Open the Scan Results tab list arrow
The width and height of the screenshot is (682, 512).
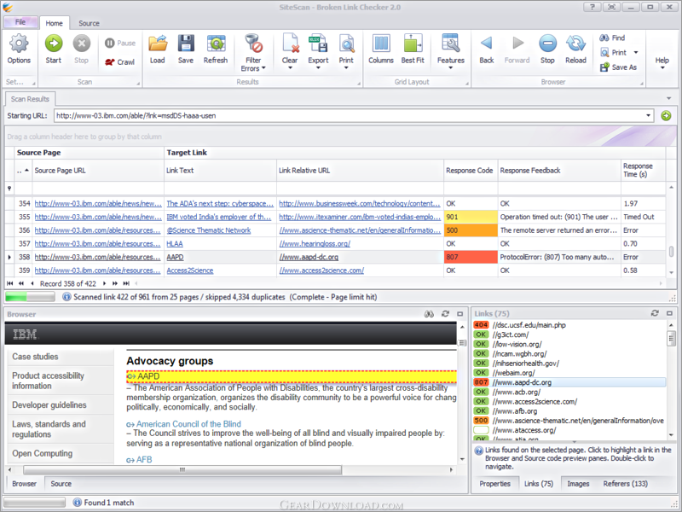[668, 98]
